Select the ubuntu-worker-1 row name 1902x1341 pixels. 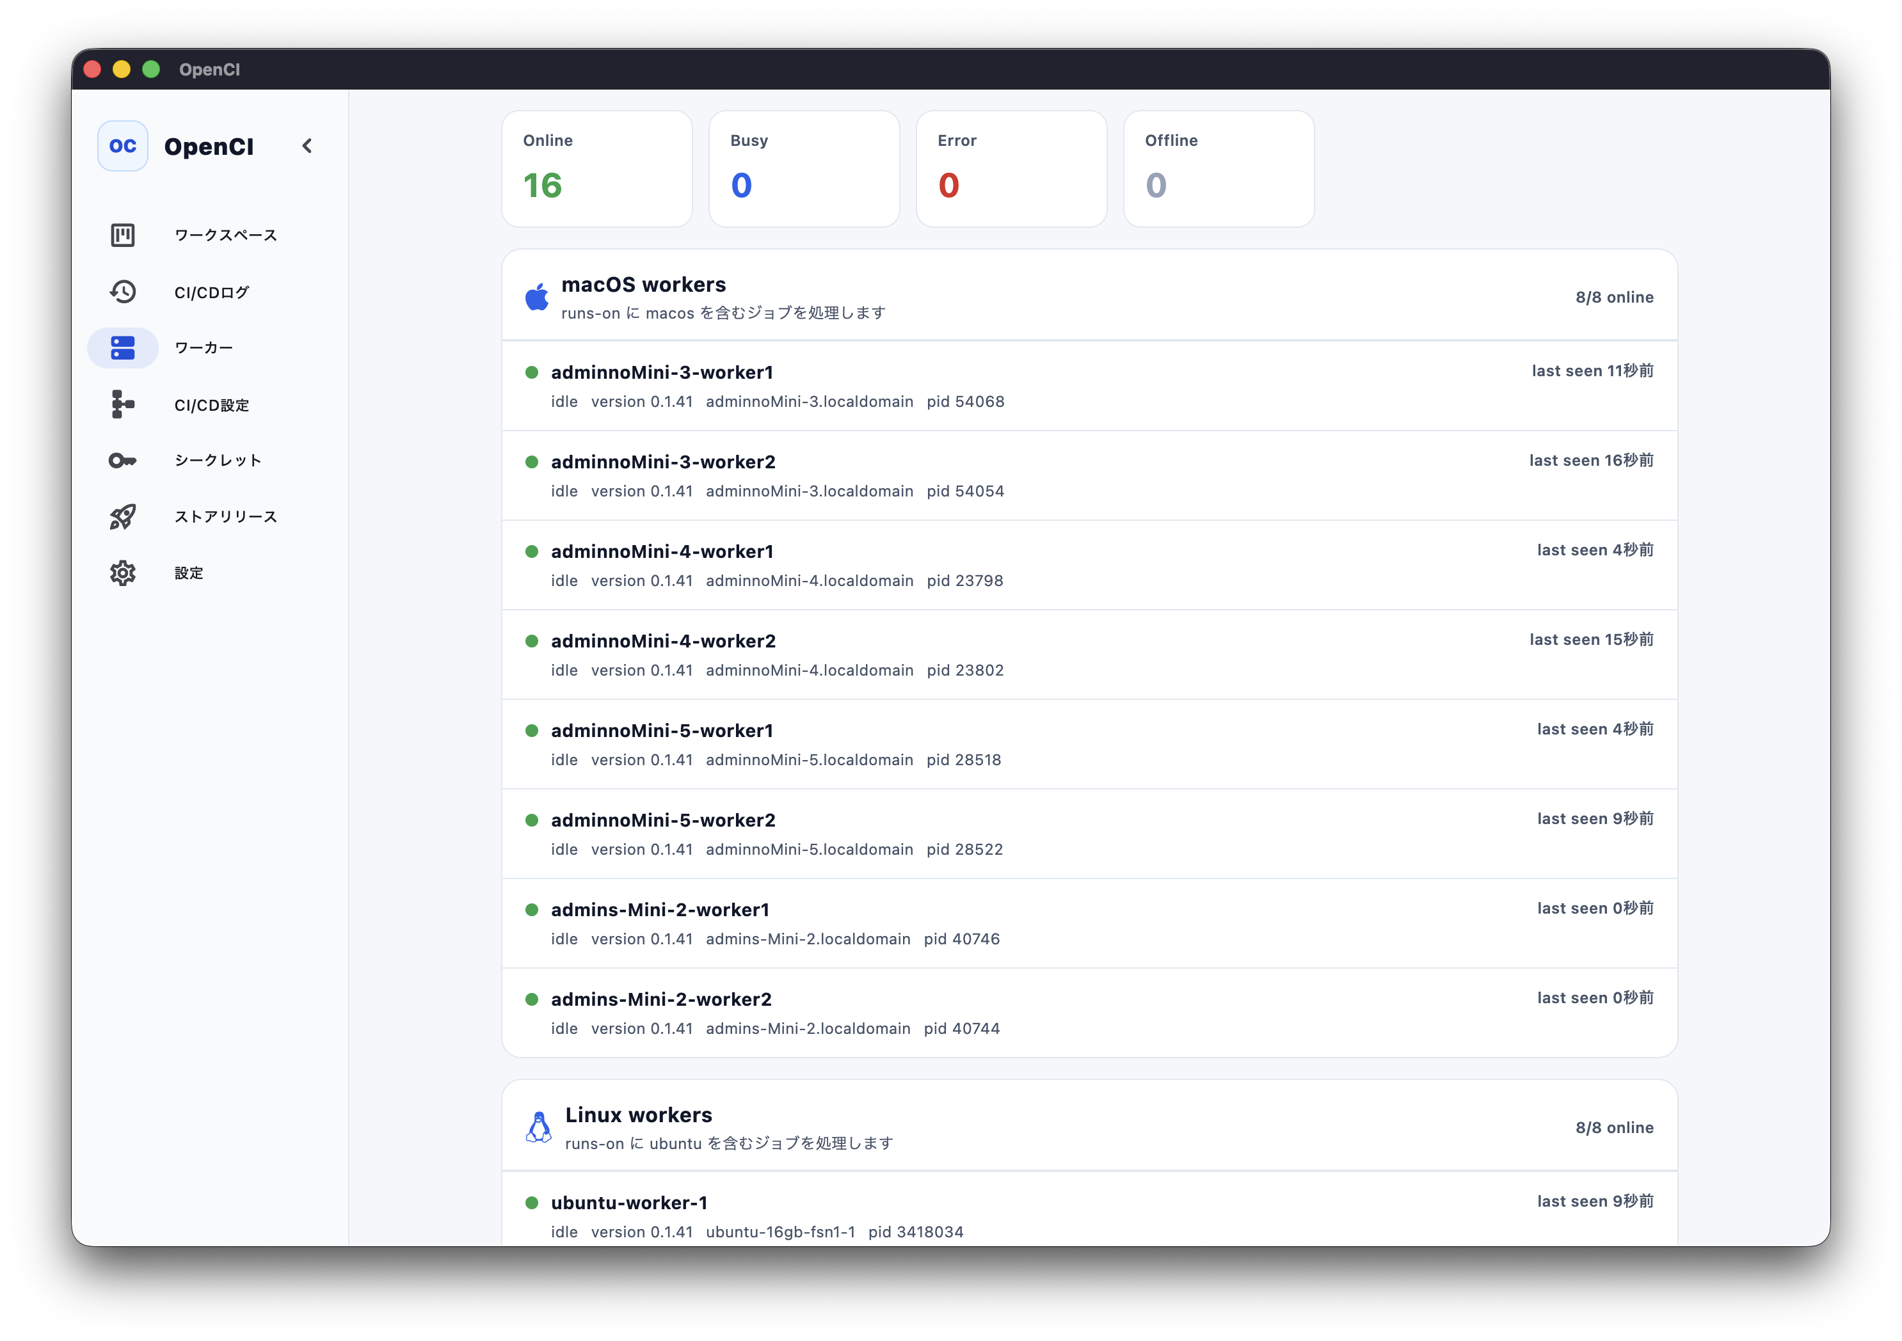coord(630,1203)
